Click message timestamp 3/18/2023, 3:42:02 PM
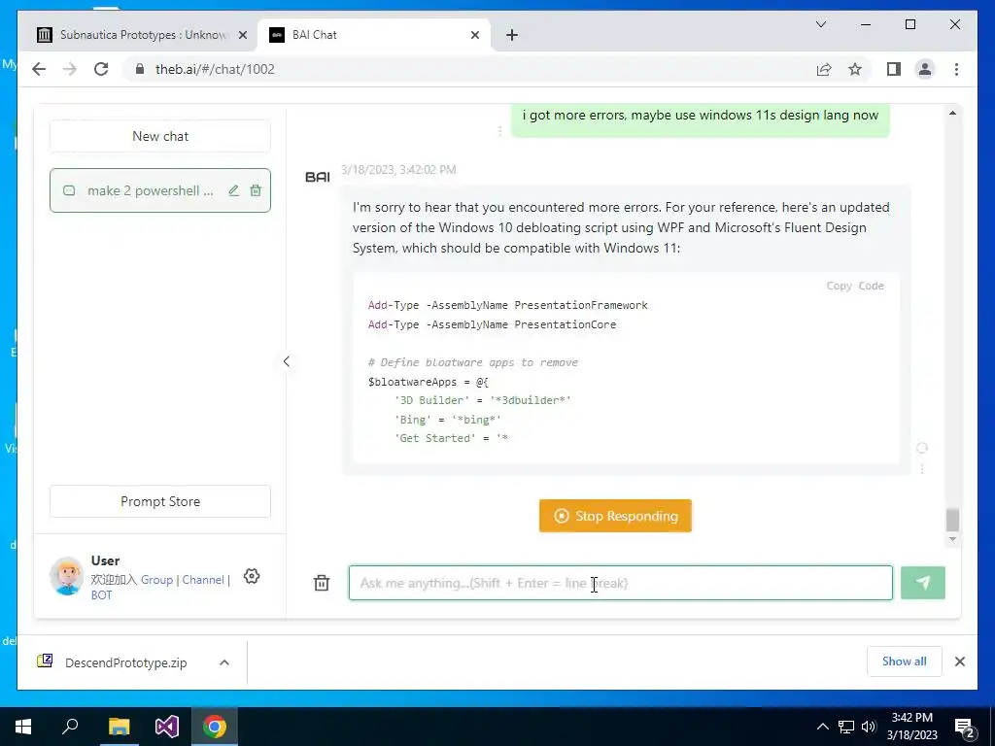The height and width of the screenshot is (746, 995). pyautogui.click(x=398, y=169)
